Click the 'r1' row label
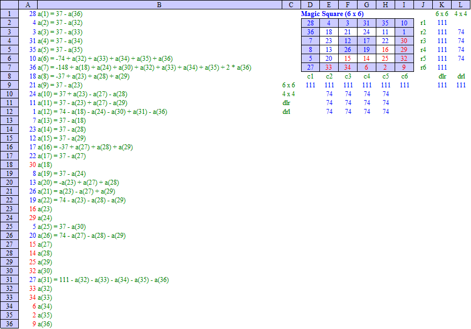This screenshot has height=329, width=471. pyautogui.click(x=423, y=23)
